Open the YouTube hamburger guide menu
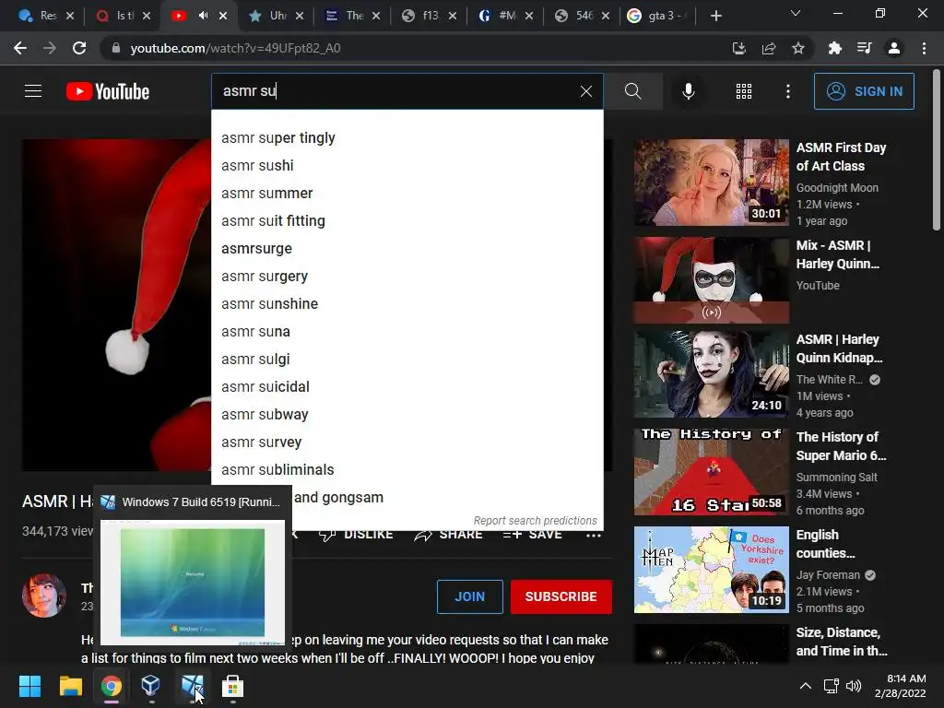Screen dimensions: 944x708 coord(33,91)
